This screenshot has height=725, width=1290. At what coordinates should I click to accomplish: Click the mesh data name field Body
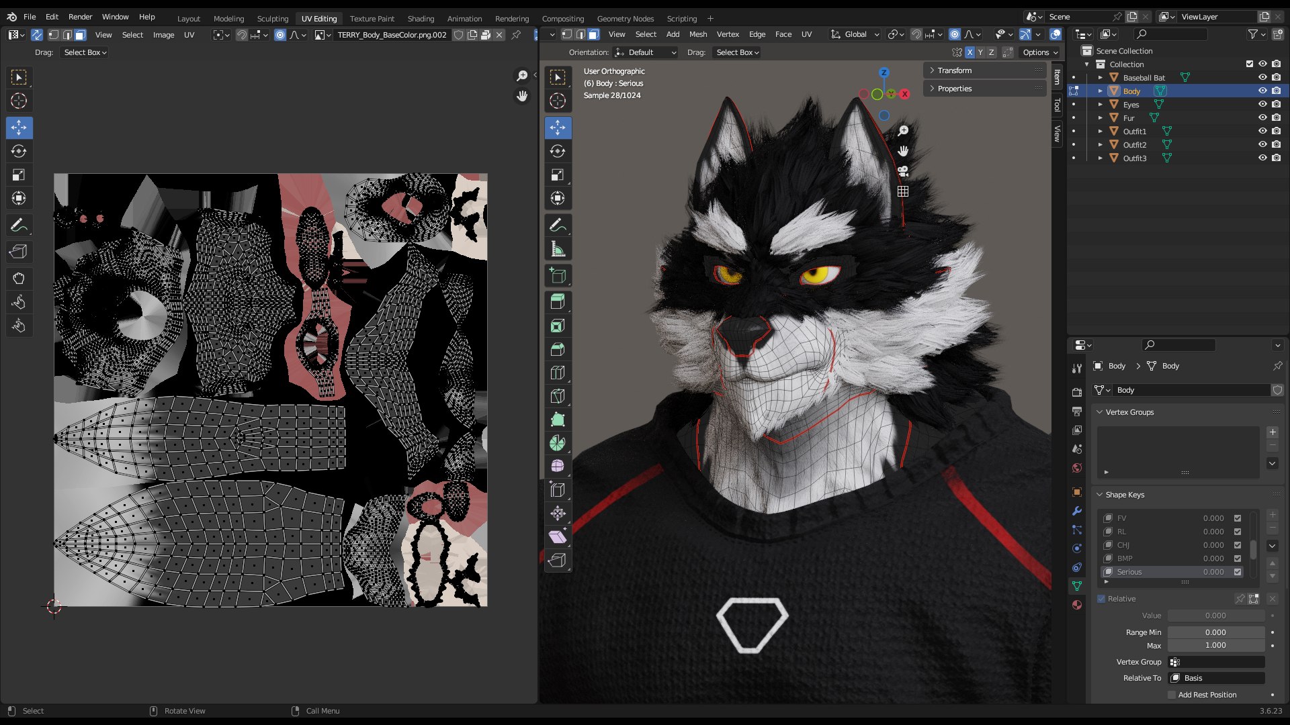1191,390
